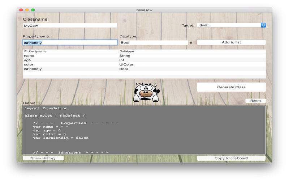Click the Functions comment line in output

71,152
